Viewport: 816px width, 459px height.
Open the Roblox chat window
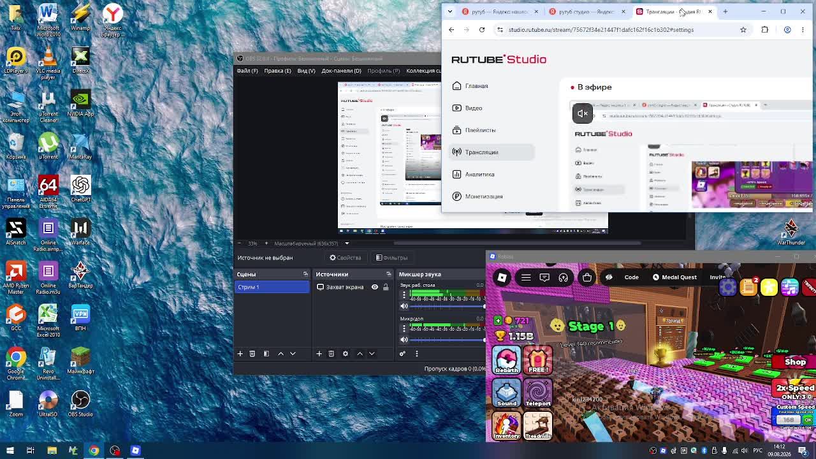[x=544, y=277]
